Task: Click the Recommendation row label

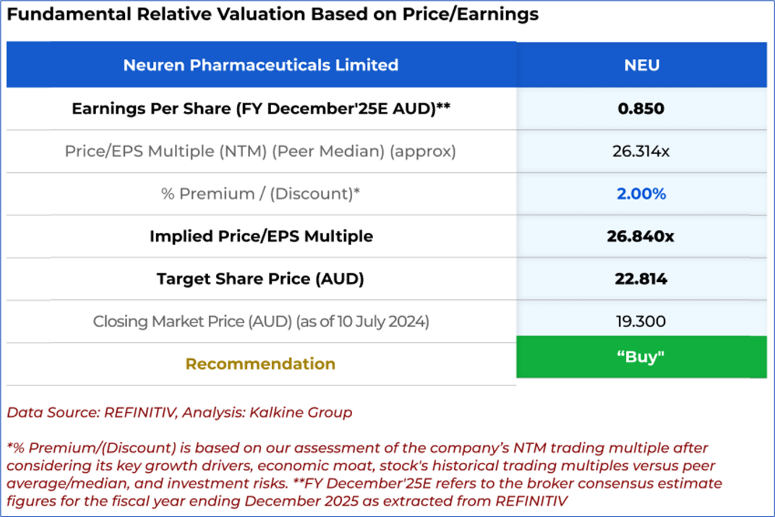Action: click(x=261, y=364)
